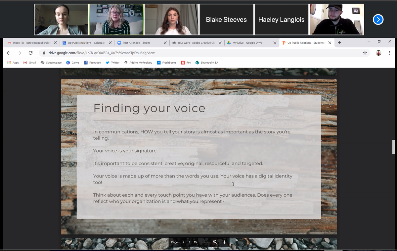397x251 pixels.
Task: Click the page vertical scrollbar thumb
Action: [x=393, y=147]
